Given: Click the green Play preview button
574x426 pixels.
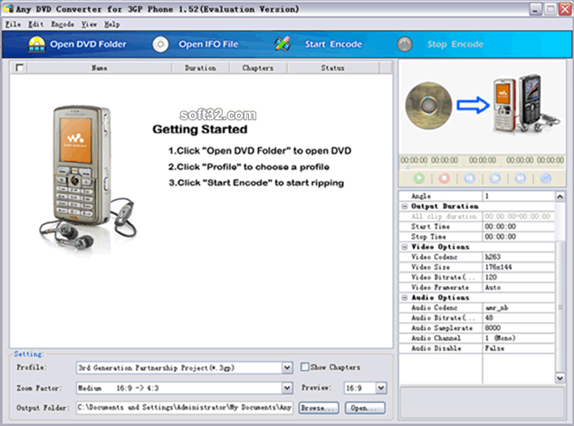Looking at the screenshot, I should tap(419, 178).
